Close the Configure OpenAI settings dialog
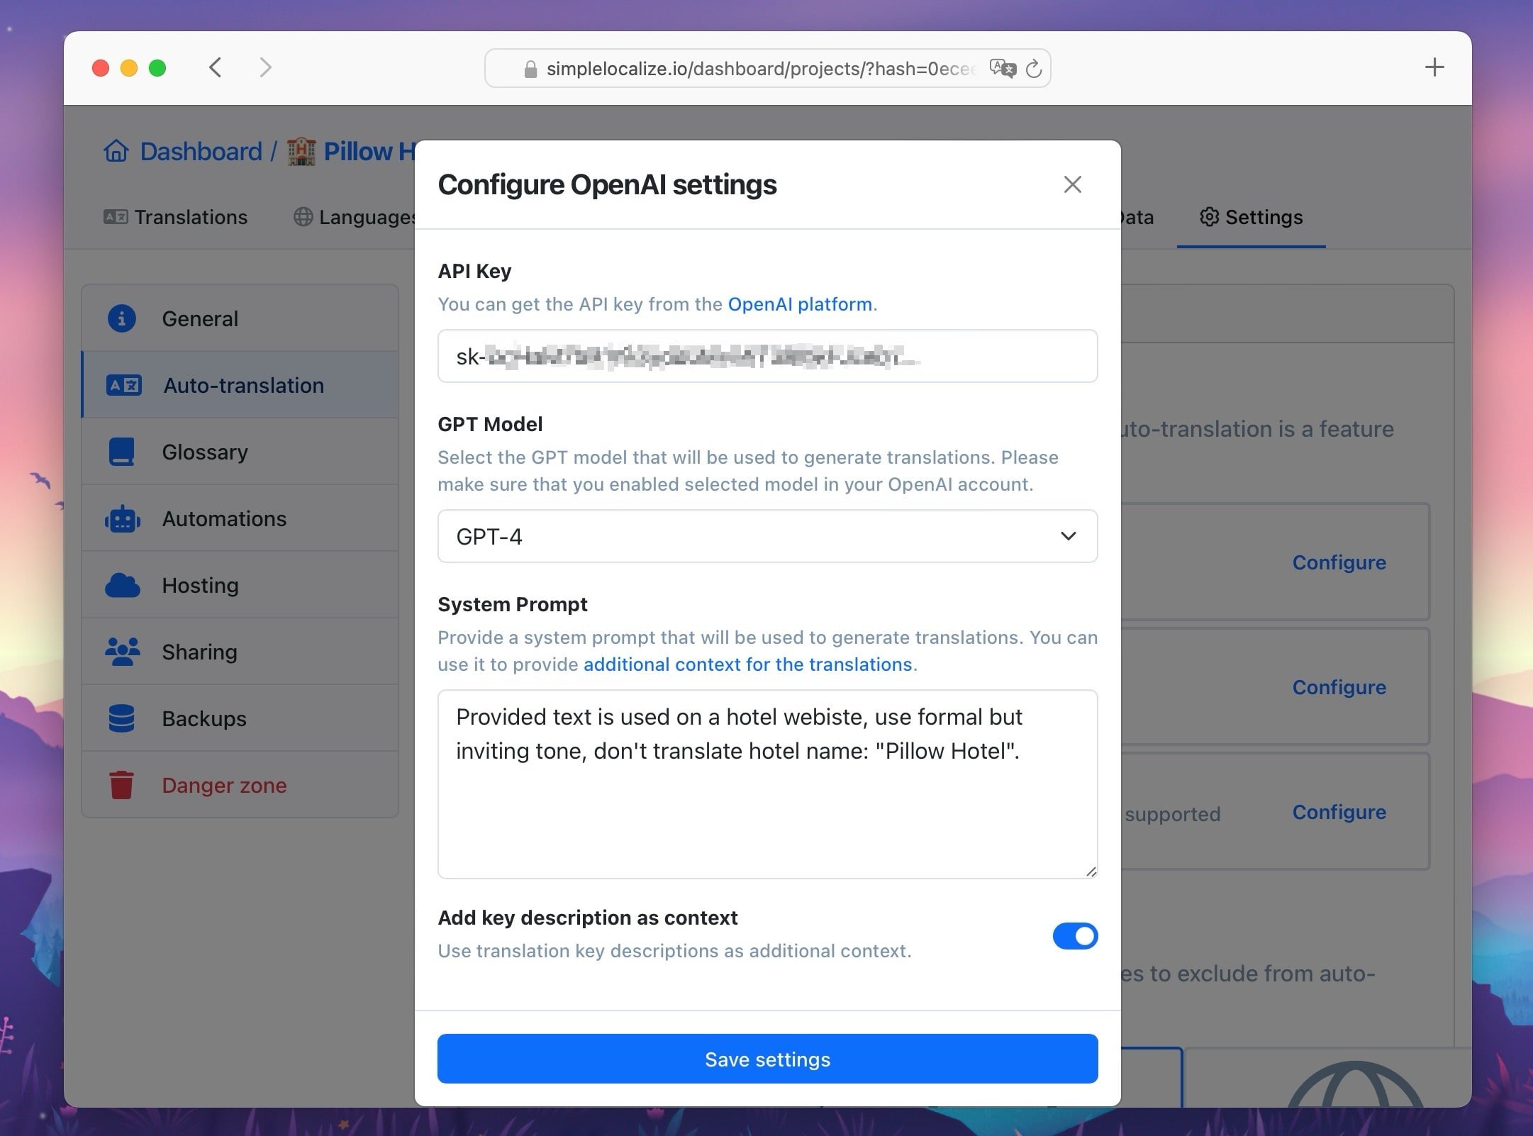This screenshot has height=1136, width=1533. pos(1072,184)
